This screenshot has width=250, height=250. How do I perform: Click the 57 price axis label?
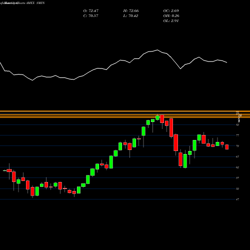click(x=238, y=178)
